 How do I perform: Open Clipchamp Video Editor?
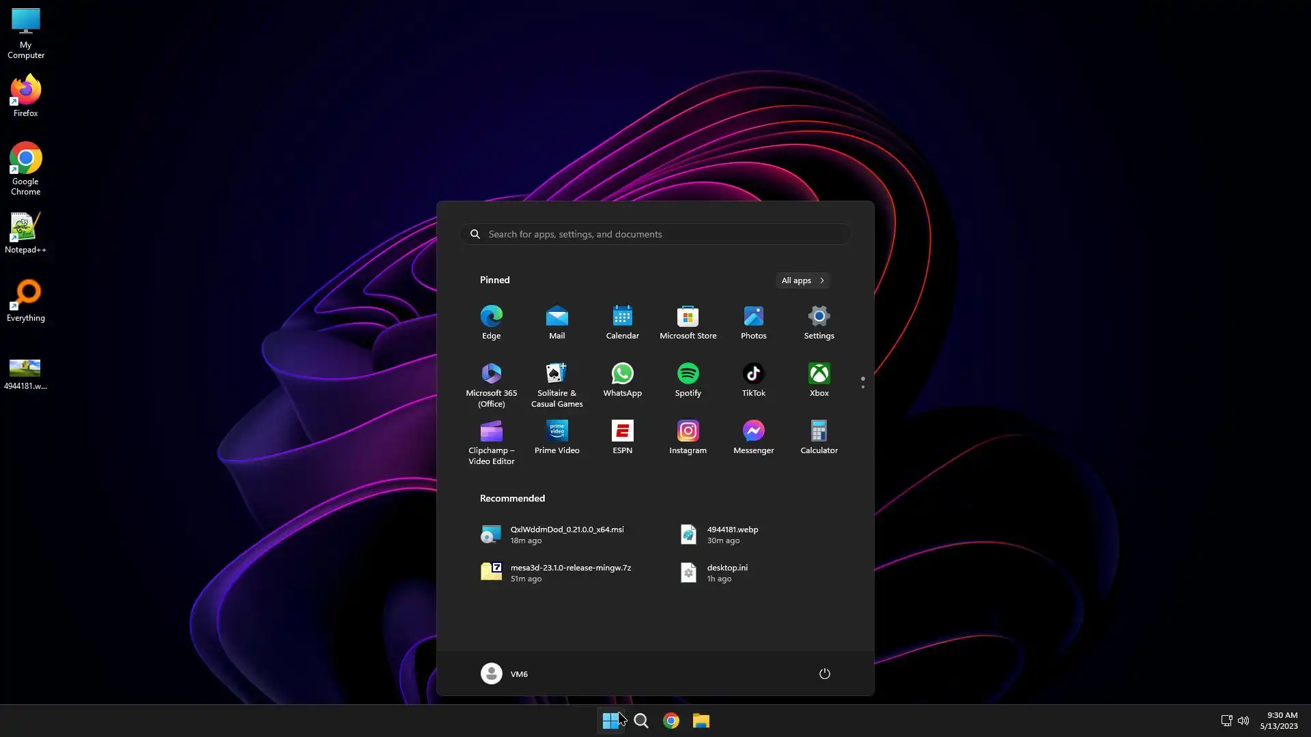(491, 442)
